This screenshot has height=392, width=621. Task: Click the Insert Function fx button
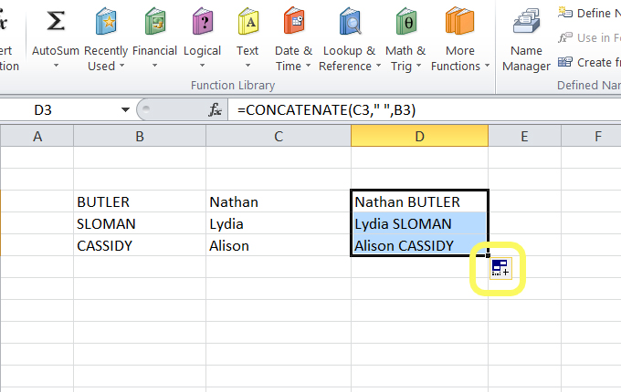tap(216, 110)
